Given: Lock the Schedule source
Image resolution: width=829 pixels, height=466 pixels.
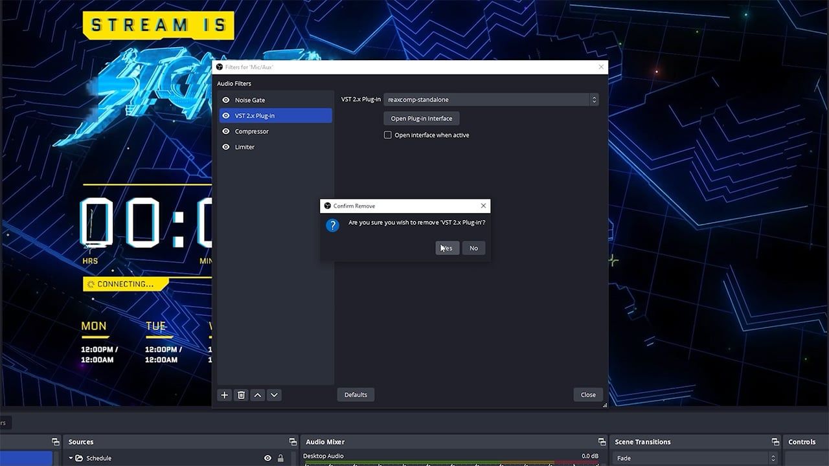Looking at the screenshot, I should (280, 458).
